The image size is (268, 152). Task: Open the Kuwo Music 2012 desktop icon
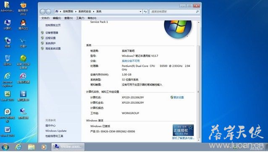(23, 8)
